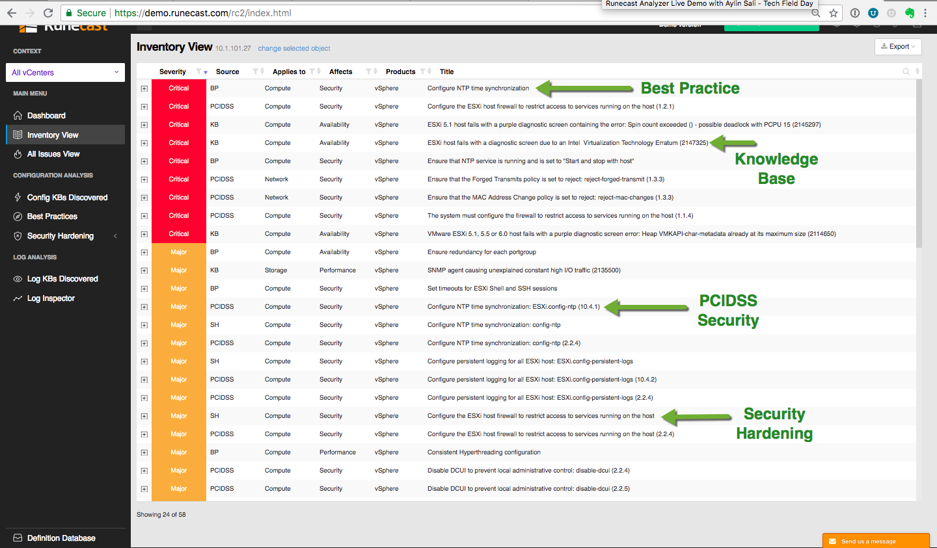Screen dimensions: 937x548
Task: Expand the KB row numbered 2145297
Action: (144, 125)
